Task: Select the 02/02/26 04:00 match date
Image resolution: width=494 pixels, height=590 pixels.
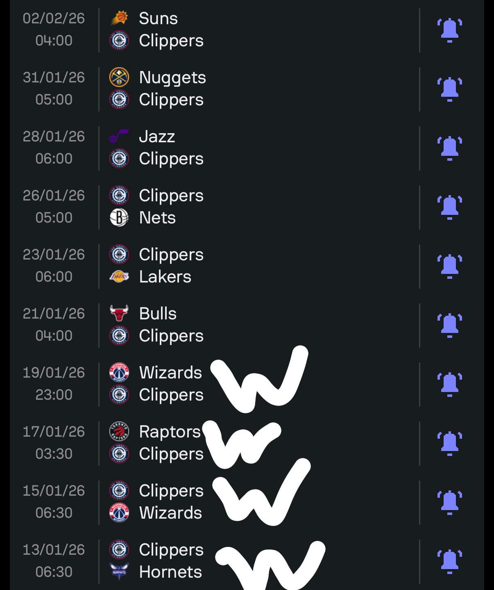Action: [54, 30]
